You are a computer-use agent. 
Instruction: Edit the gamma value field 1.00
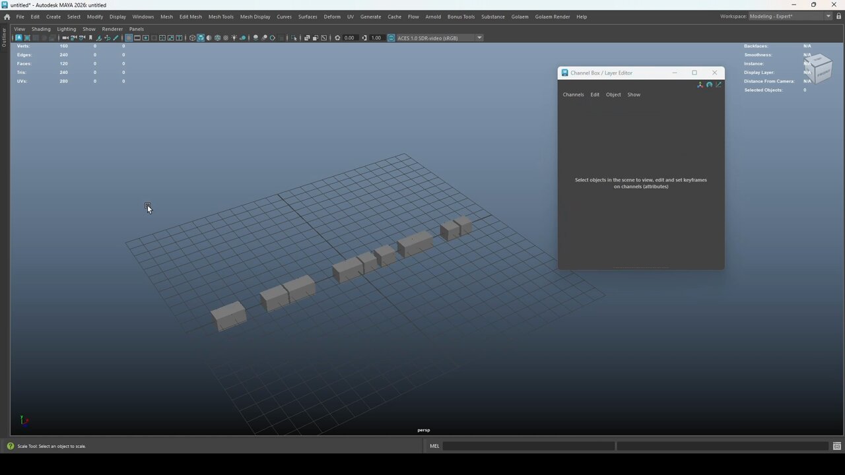click(378, 38)
